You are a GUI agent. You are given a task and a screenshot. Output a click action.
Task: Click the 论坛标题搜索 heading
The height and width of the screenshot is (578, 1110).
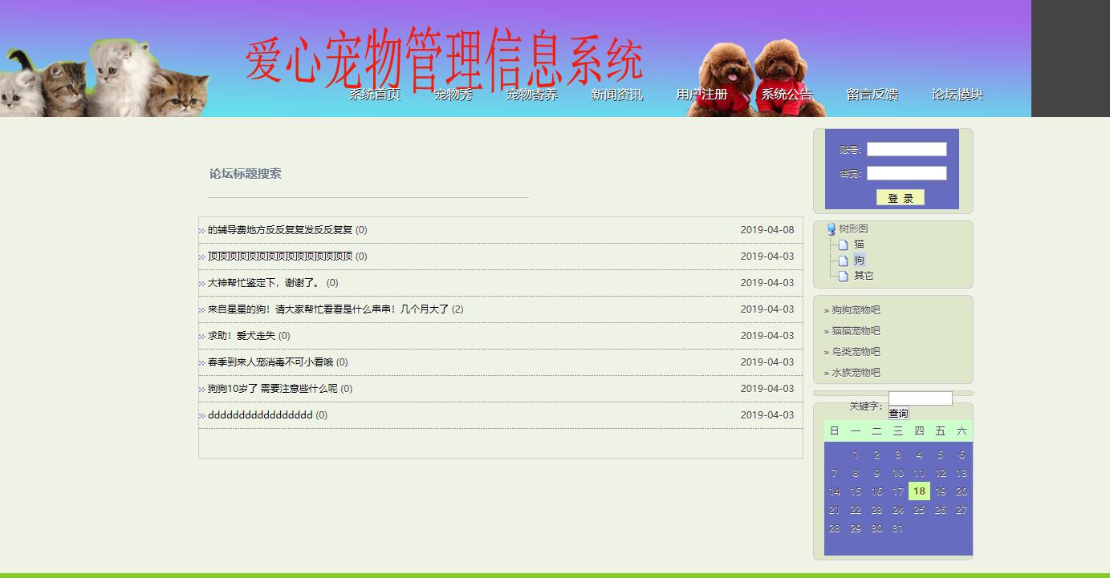246,174
